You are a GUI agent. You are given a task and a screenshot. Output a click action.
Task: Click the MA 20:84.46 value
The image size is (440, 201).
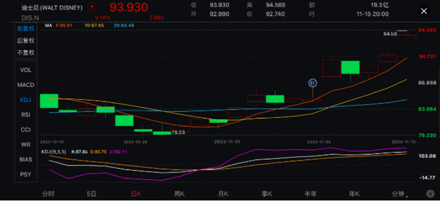click(124, 25)
